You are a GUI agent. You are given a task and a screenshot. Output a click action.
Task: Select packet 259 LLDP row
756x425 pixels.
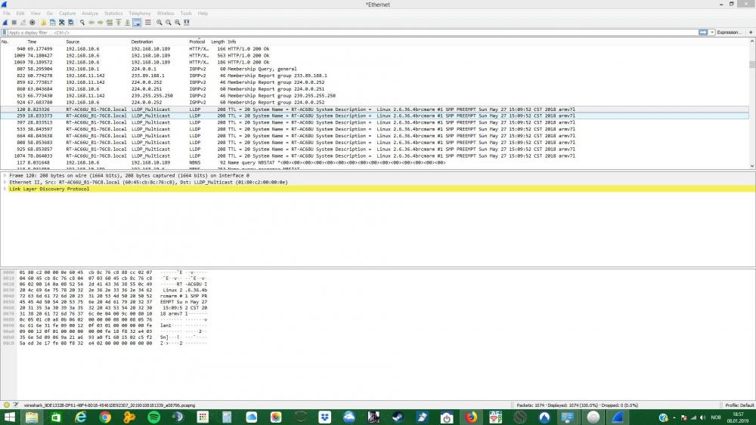(x=375, y=116)
